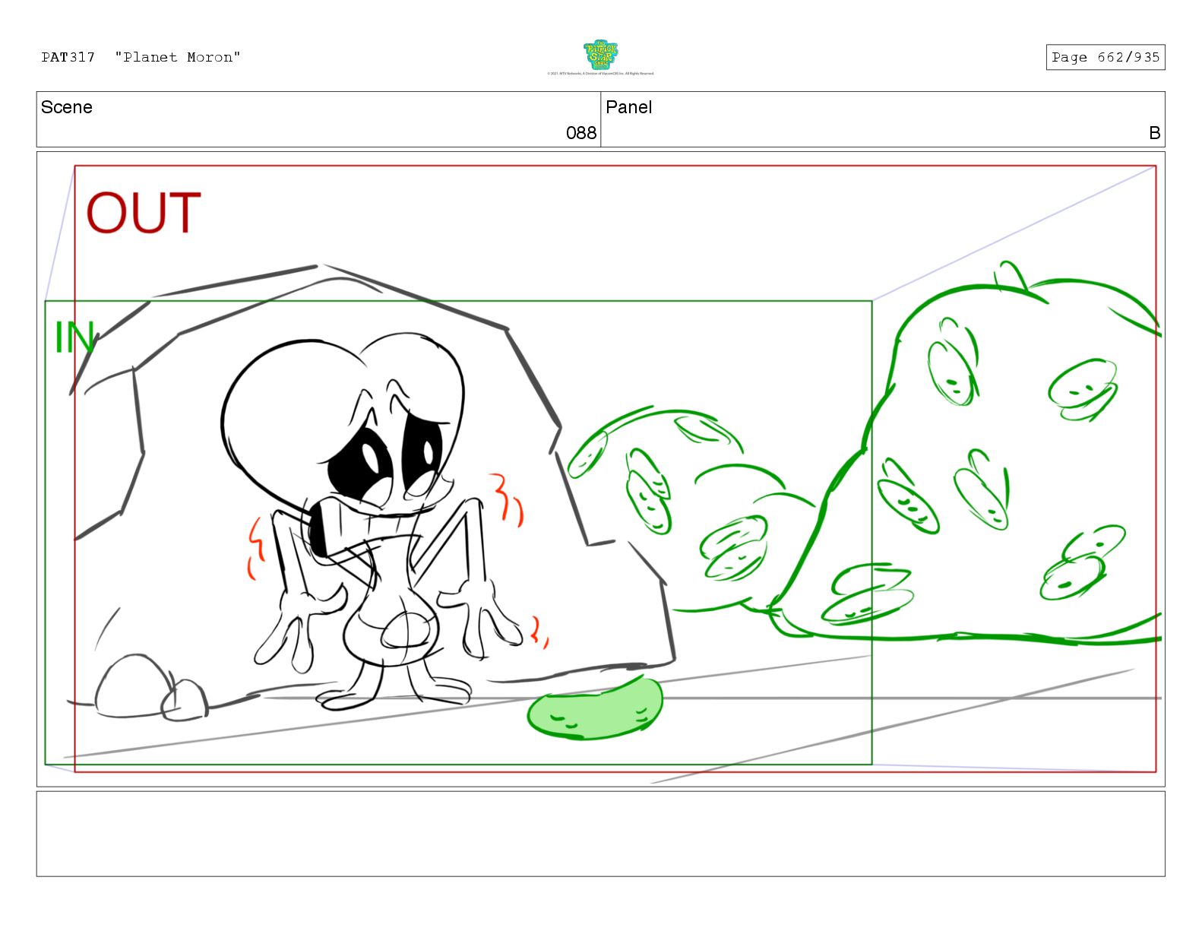
Task: Click the "Planet Moron" episode title
Action: click(x=178, y=57)
